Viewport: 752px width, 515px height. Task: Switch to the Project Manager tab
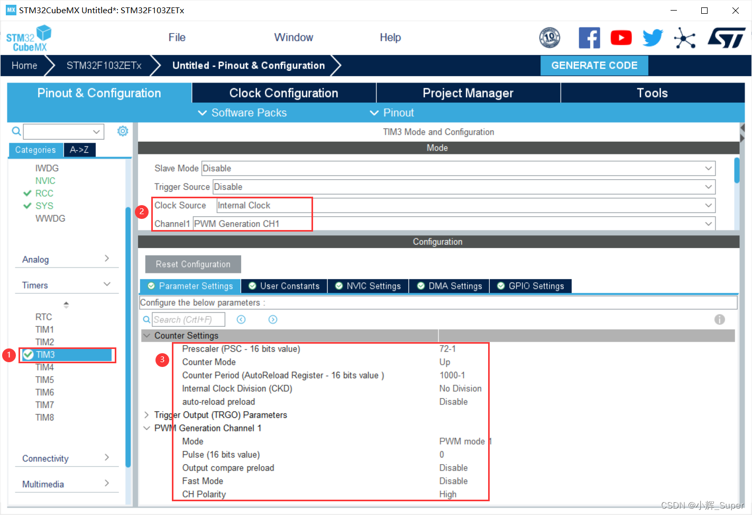[468, 93]
